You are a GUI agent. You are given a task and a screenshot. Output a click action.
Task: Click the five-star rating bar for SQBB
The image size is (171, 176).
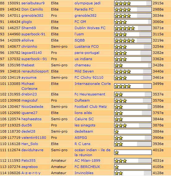coord(133,41)
